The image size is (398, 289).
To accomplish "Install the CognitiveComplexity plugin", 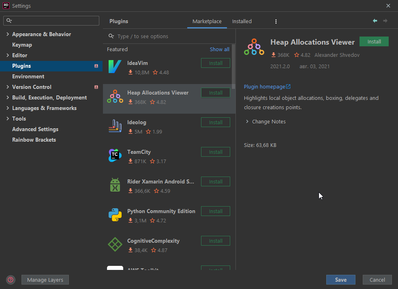I will [x=216, y=241].
